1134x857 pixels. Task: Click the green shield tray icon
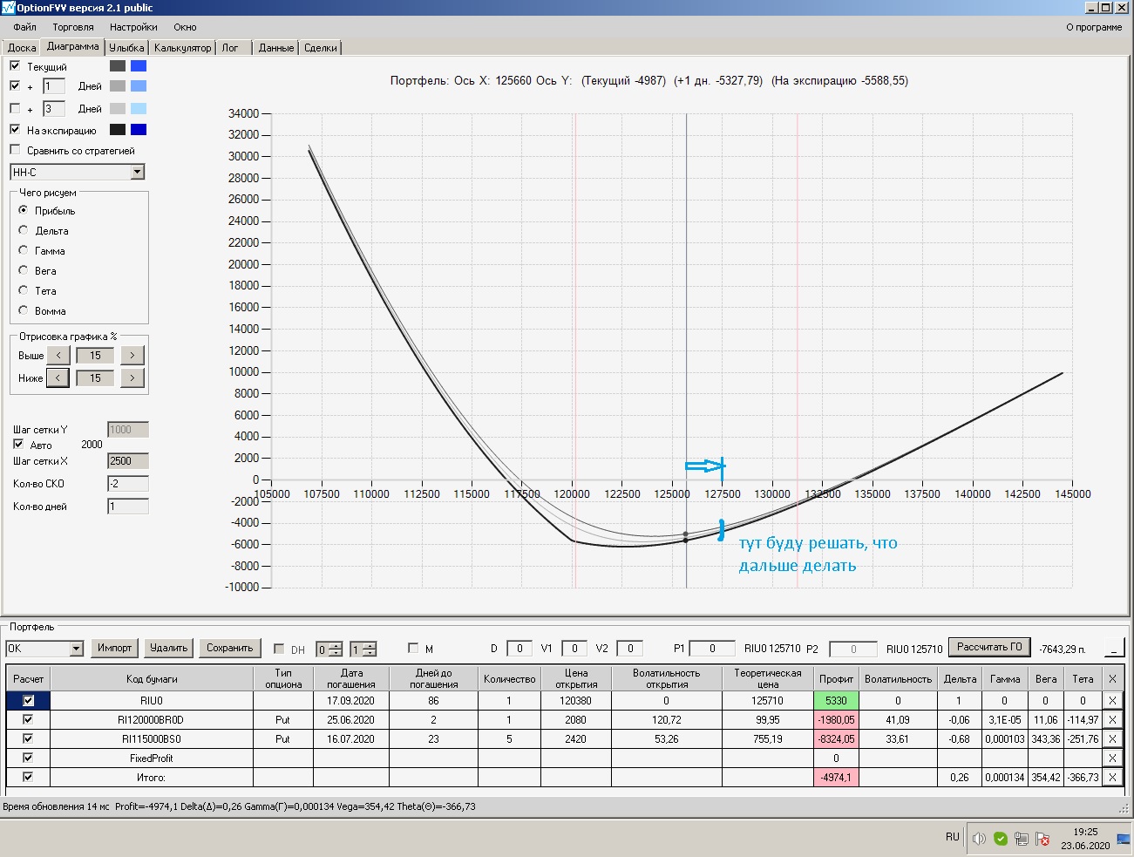pyautogui.click(x=1001, y=838)
